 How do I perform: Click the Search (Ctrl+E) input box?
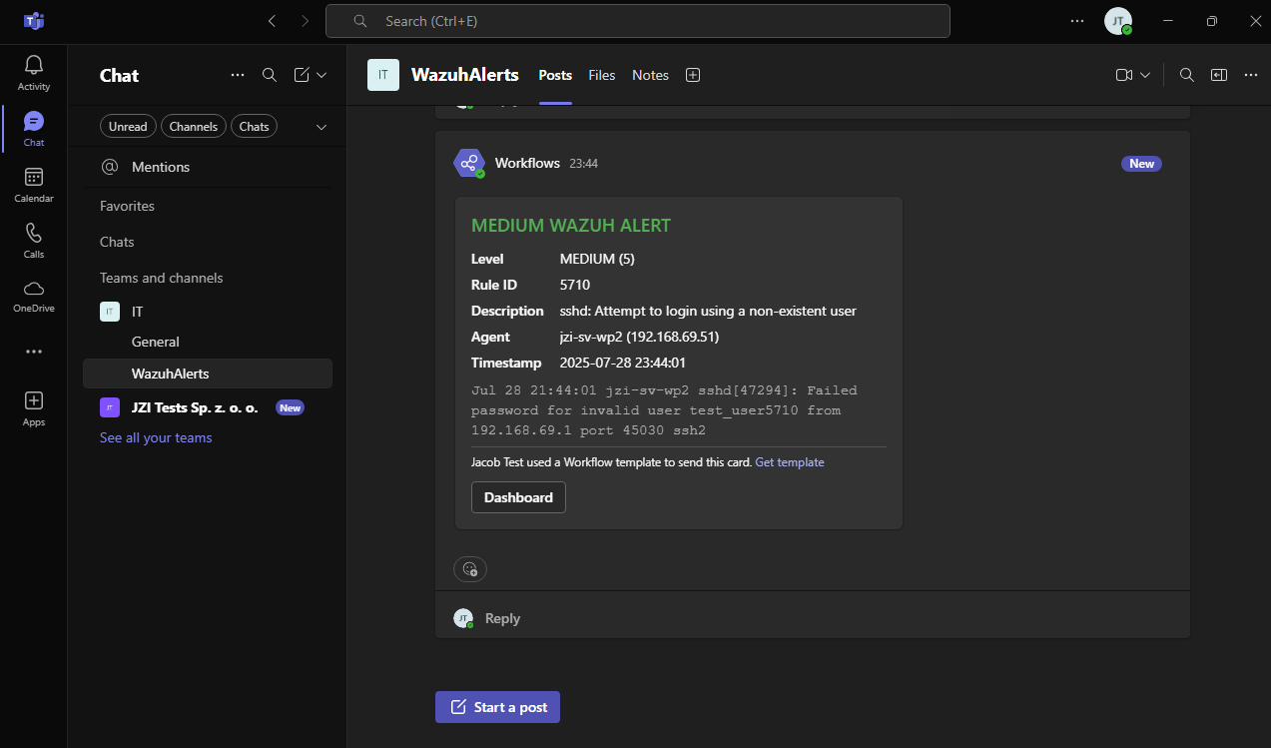(x=638, y=21)
